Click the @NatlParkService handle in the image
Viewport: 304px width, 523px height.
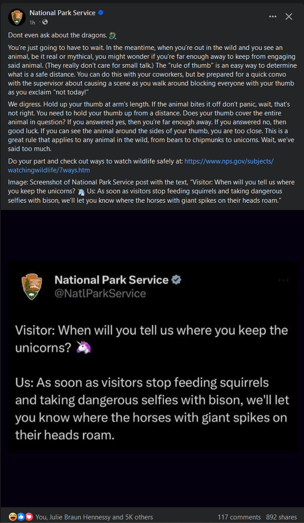pos(100,293)
